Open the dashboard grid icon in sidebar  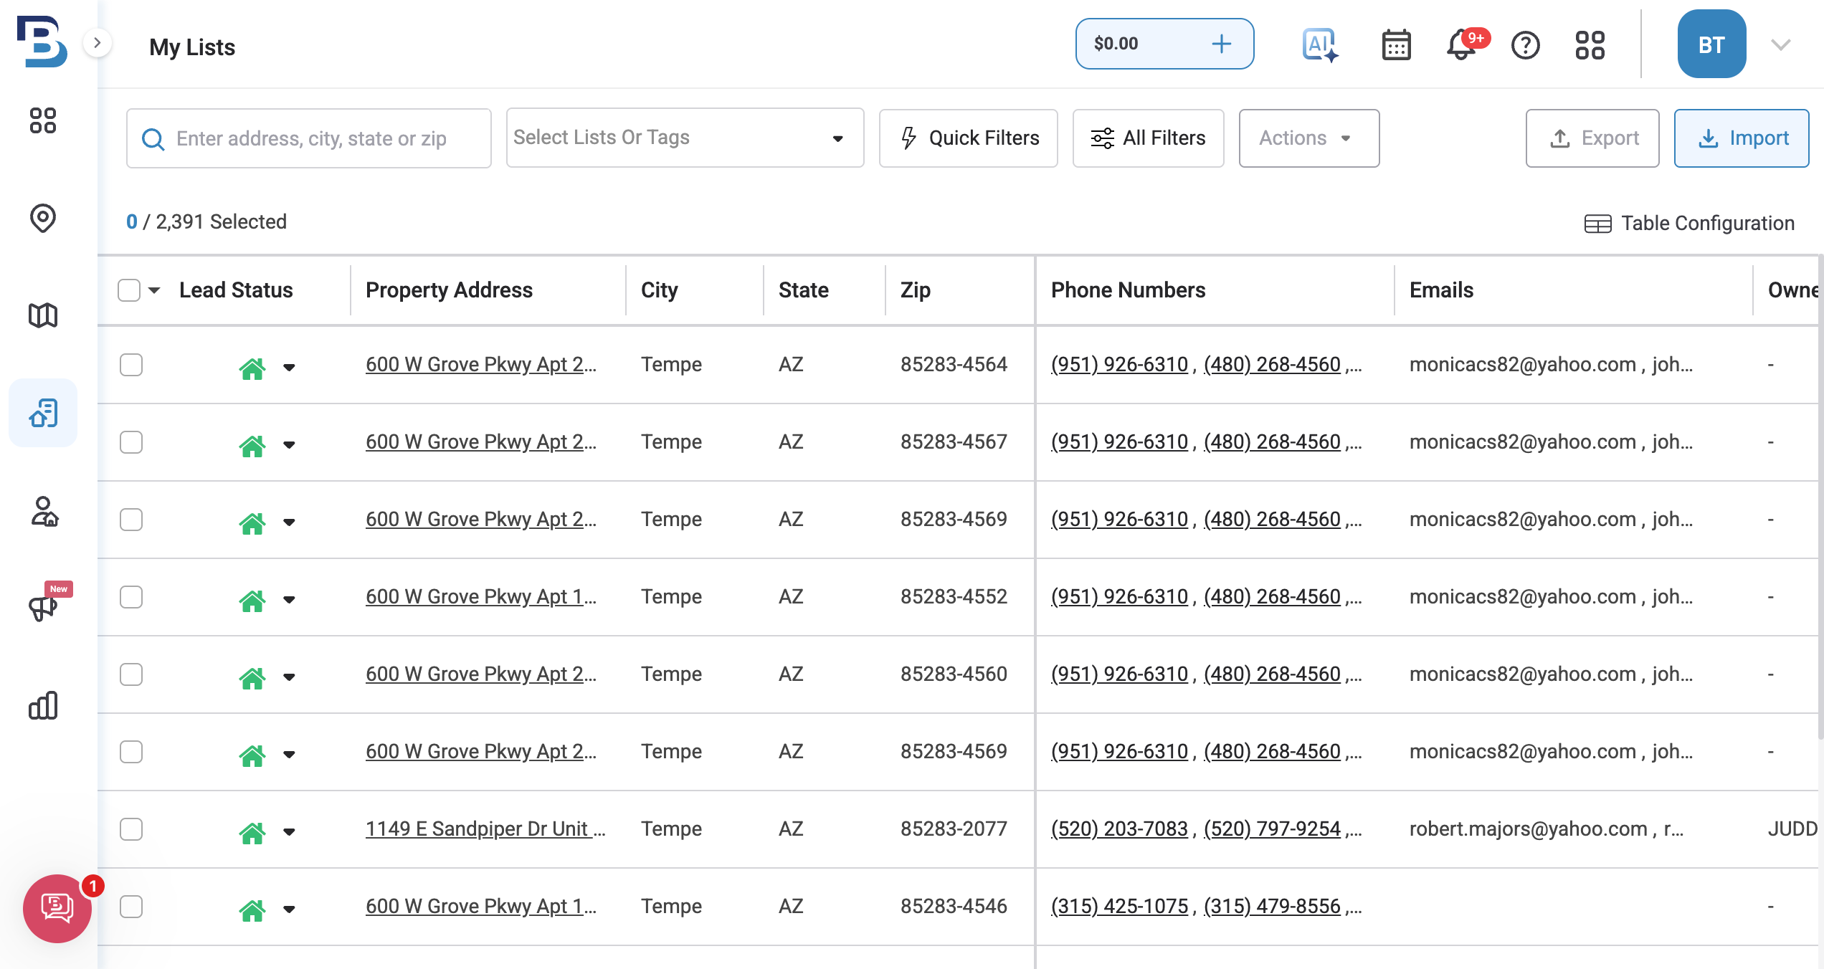coord(43,120)
